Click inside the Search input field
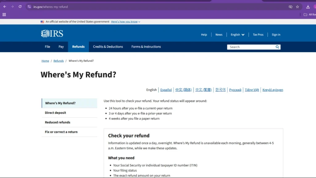This screenshot has width=316, height=178. point(251,47)
